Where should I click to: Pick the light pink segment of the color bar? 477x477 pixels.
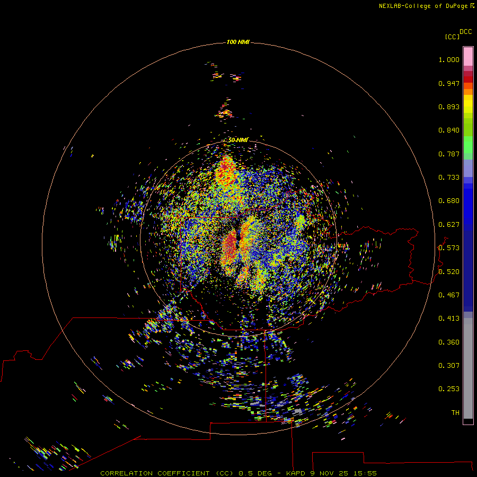(468, 56)
